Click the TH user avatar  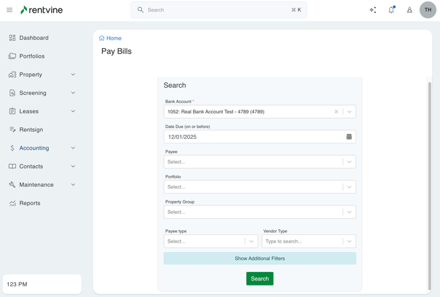428,10
